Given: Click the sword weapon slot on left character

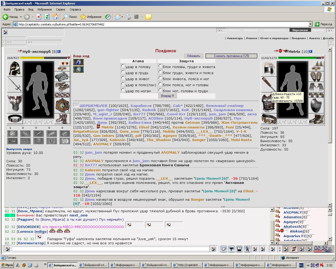Looking at the screenshot, I should pyautogui.click(x=15, y=84).
